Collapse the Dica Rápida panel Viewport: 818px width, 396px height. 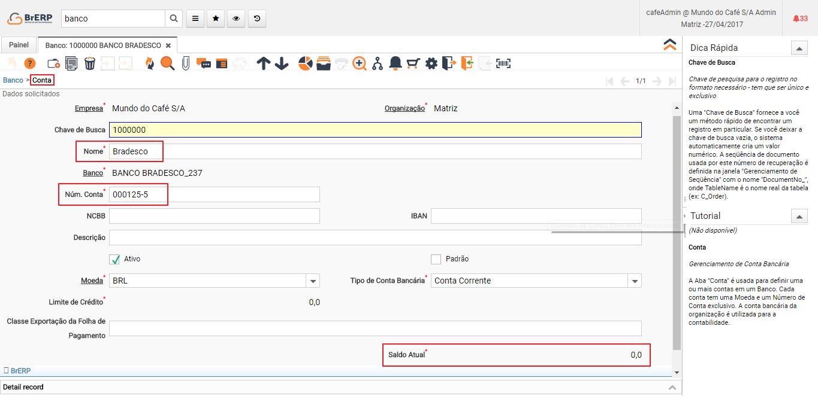(799, 48)
